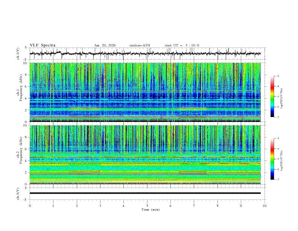Click the 10 kHz tick label of the ch.2 spectrogram
Image resolution: width=298 pixels, height=231 pixels.
(x=26, y=126)
